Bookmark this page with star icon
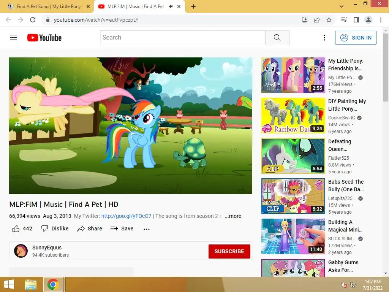The image size is (389, 292). [329, 20]
